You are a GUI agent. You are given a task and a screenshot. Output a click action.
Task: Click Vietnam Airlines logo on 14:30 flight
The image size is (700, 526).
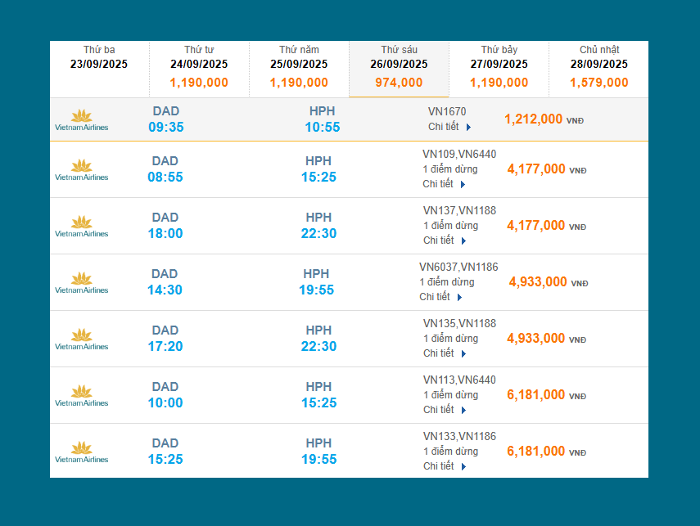click(81, 283)
